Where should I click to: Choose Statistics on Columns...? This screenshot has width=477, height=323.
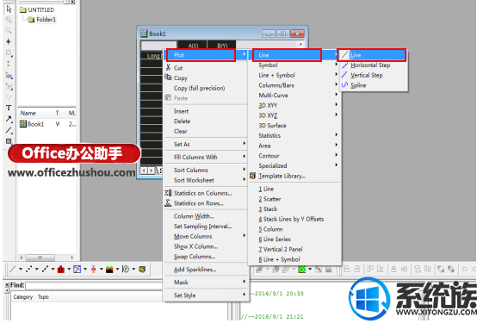pyautogui.click(x=205, y=193)
